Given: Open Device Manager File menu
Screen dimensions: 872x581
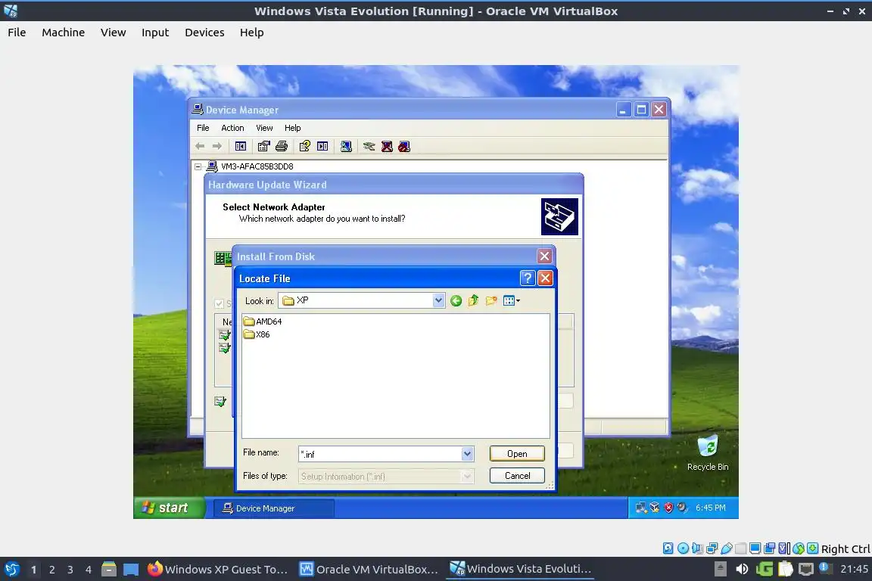Looking at the screenshot, I should [203, 128].
